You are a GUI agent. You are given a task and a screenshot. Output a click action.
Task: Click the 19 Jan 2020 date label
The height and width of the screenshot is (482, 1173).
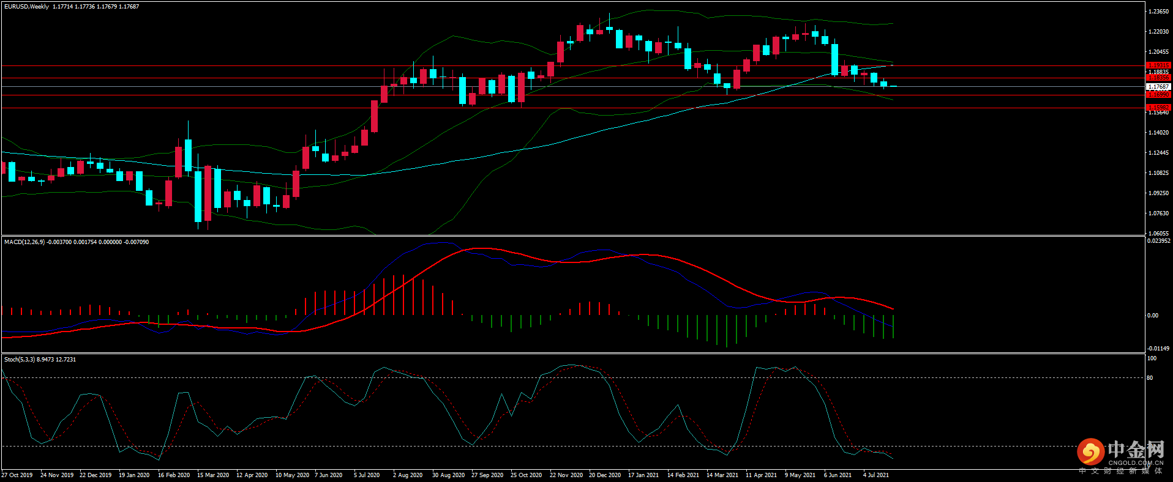click(x=134, y=475)
